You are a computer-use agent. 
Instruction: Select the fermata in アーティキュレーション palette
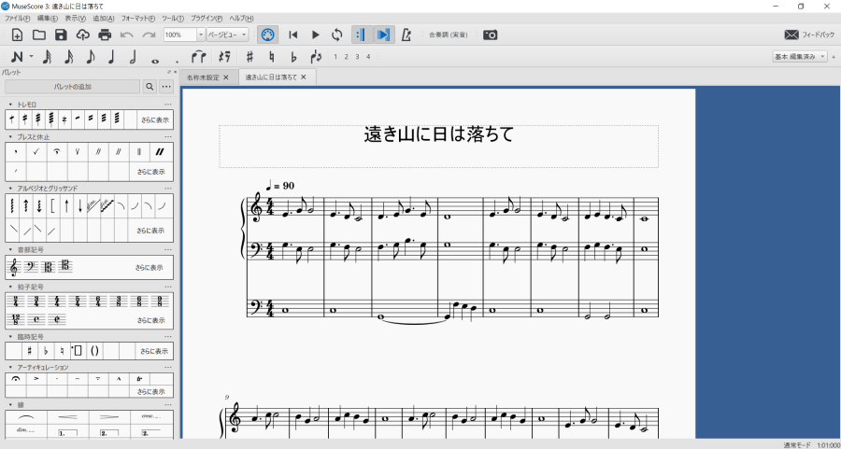click(x=16, y=378)
